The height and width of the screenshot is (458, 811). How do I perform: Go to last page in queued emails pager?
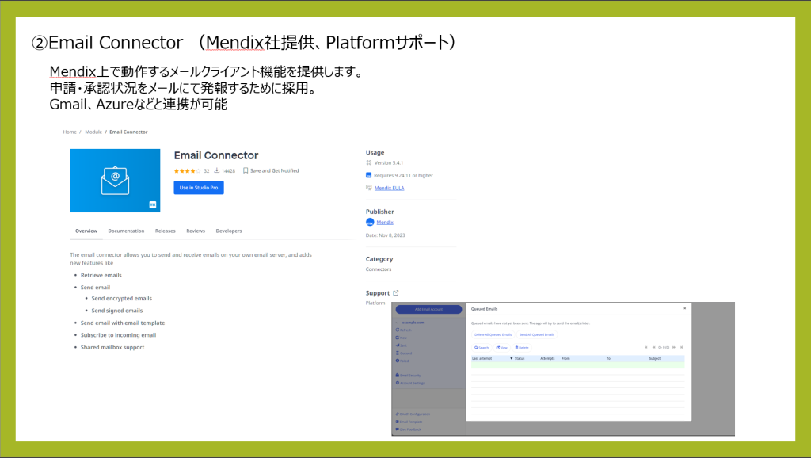click(x=681, y=347)
